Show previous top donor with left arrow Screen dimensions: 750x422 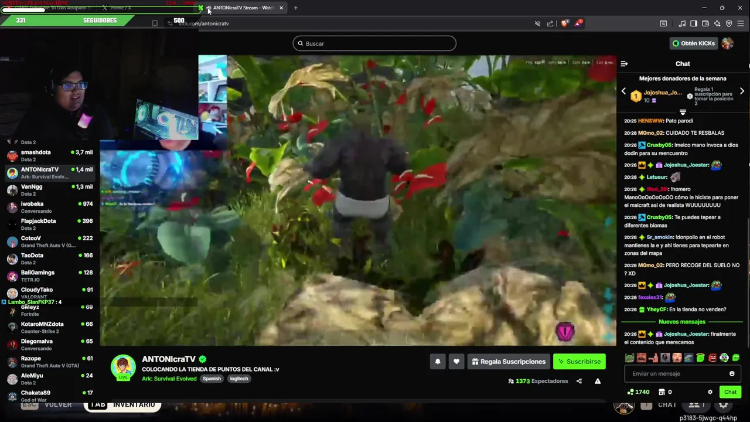pyautogui.click(x=623, y=91)
